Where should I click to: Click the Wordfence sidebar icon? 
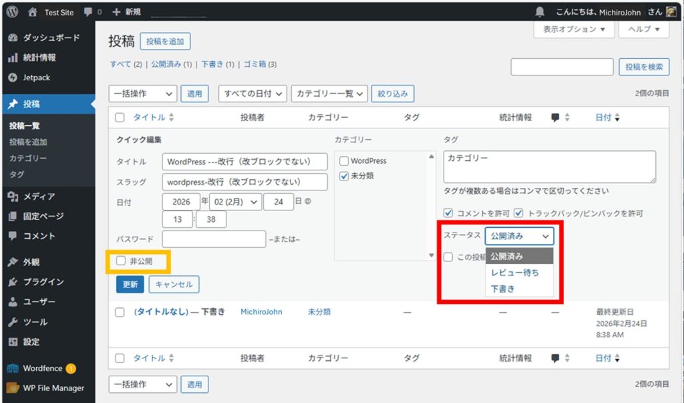pos(12,368)
